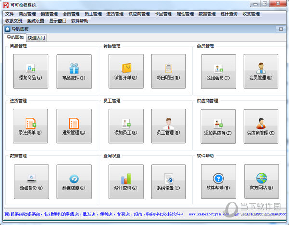Close the 导航面板 inner panel

coord(281,29)
